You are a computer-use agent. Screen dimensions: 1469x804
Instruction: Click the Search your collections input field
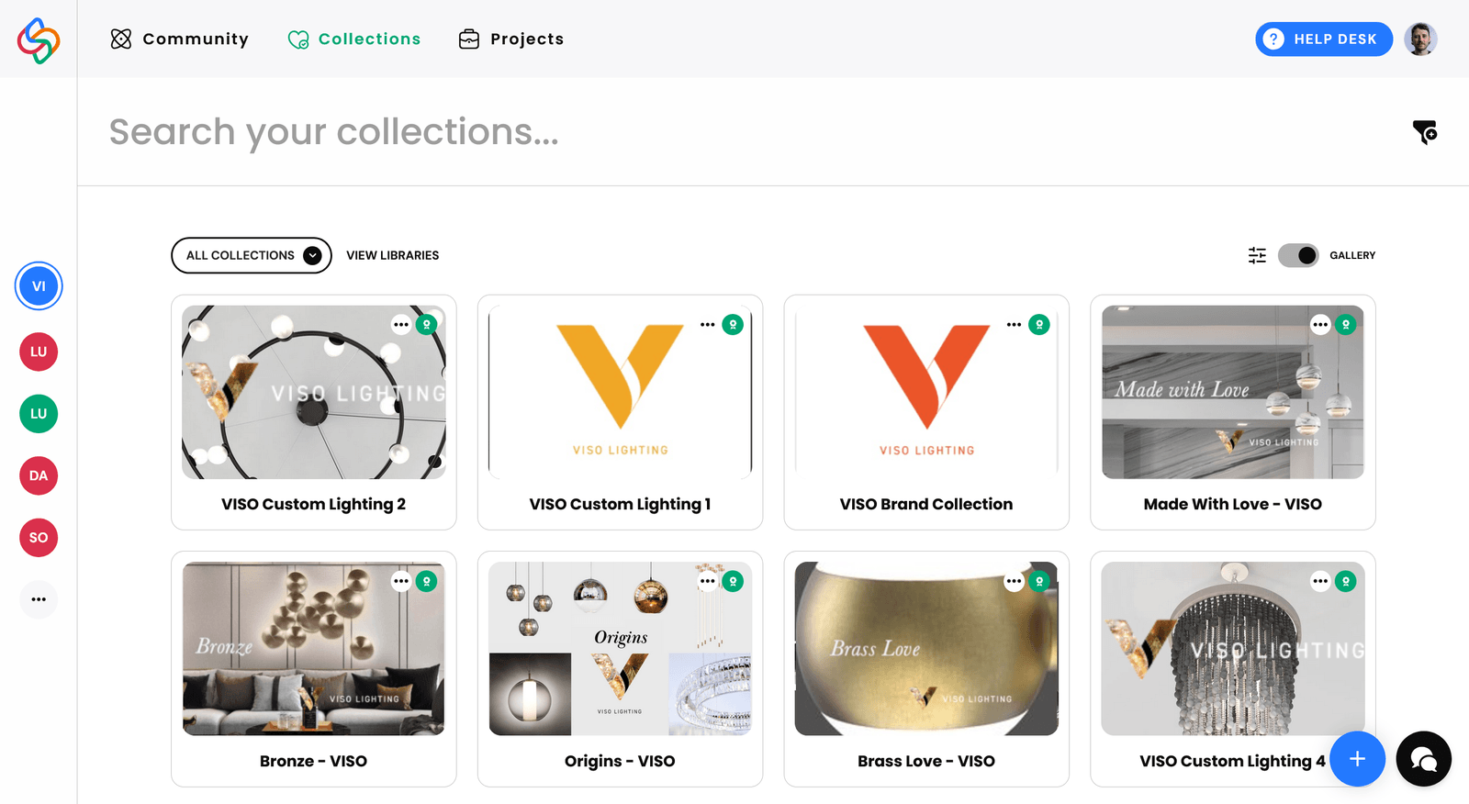point(551,132)
